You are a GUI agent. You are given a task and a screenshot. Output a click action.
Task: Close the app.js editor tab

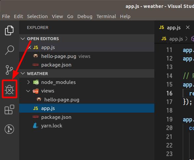tap(188, 27)
